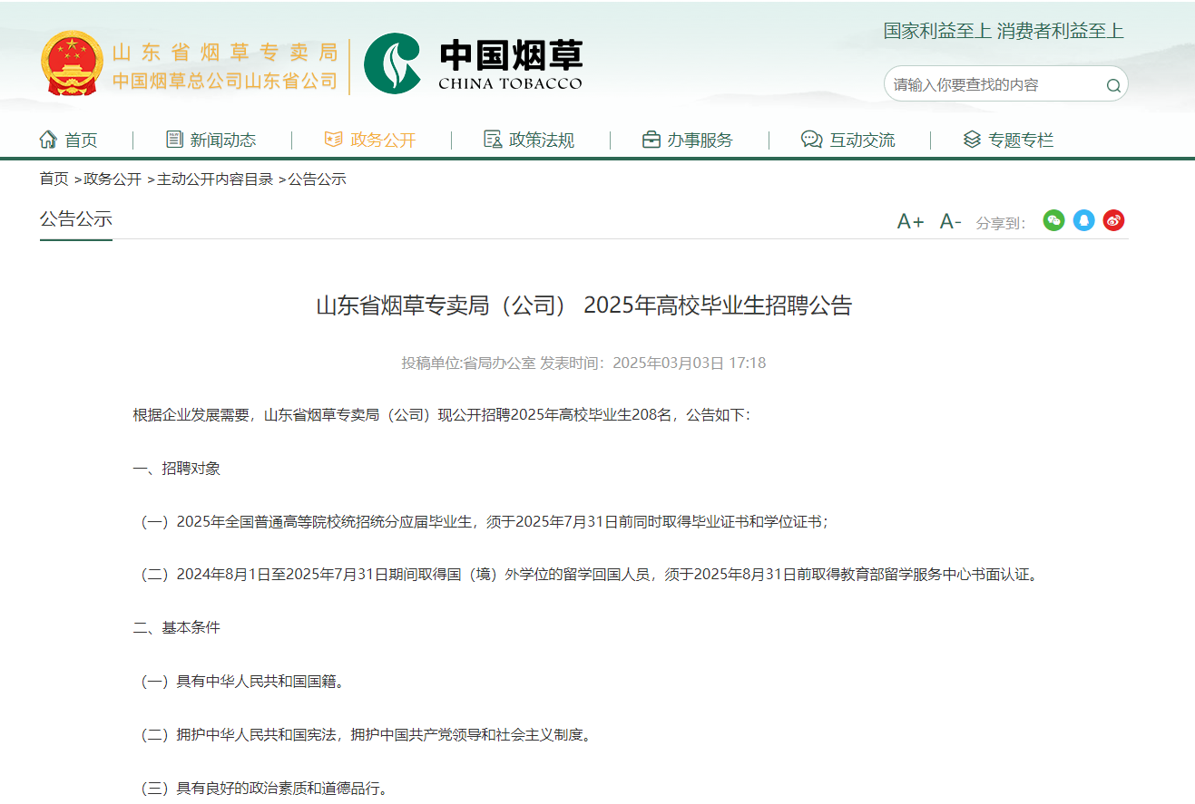Open the 办事服务 menu item
The image size is (1195, 804).
click(700, 140)
